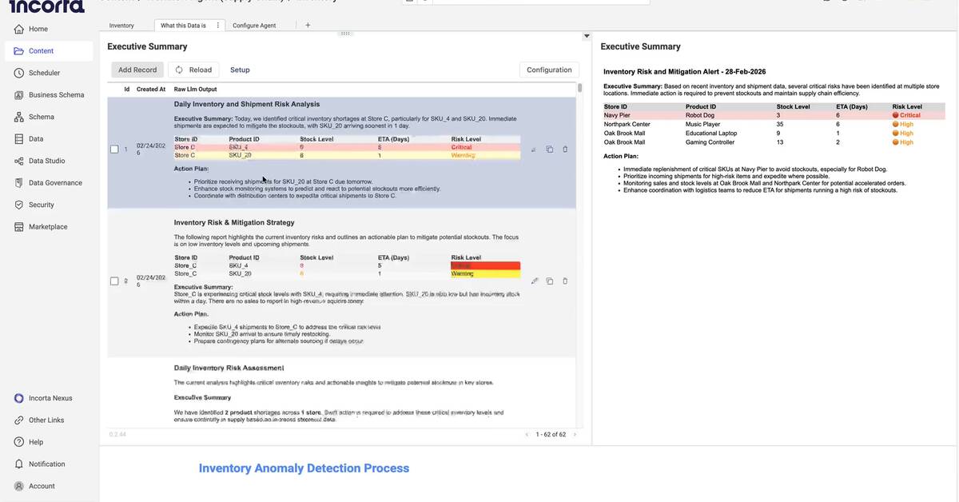
Task: Open the Scheduler clock icon
Action: pos(19,73)
